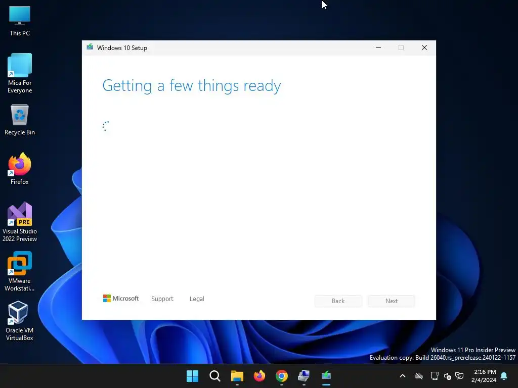Click the Microsoft logo in Setup
This screenshot has width=518, height=388.
pyautogui.click(x=121, y=299)
